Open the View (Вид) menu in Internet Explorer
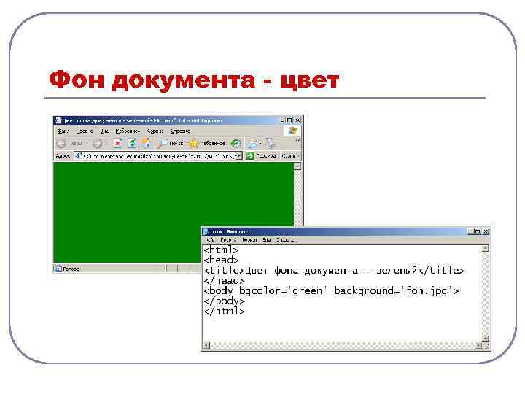The width and height of the screenshot is (525, 394). [104, 131]
